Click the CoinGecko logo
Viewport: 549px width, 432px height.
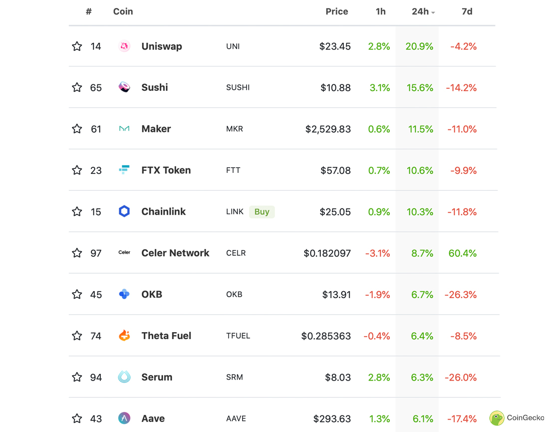[517, 419]
